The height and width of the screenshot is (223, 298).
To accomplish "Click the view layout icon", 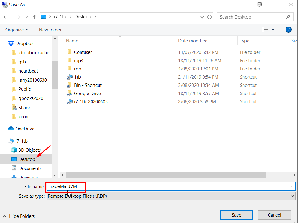I will tap(265, 30).
